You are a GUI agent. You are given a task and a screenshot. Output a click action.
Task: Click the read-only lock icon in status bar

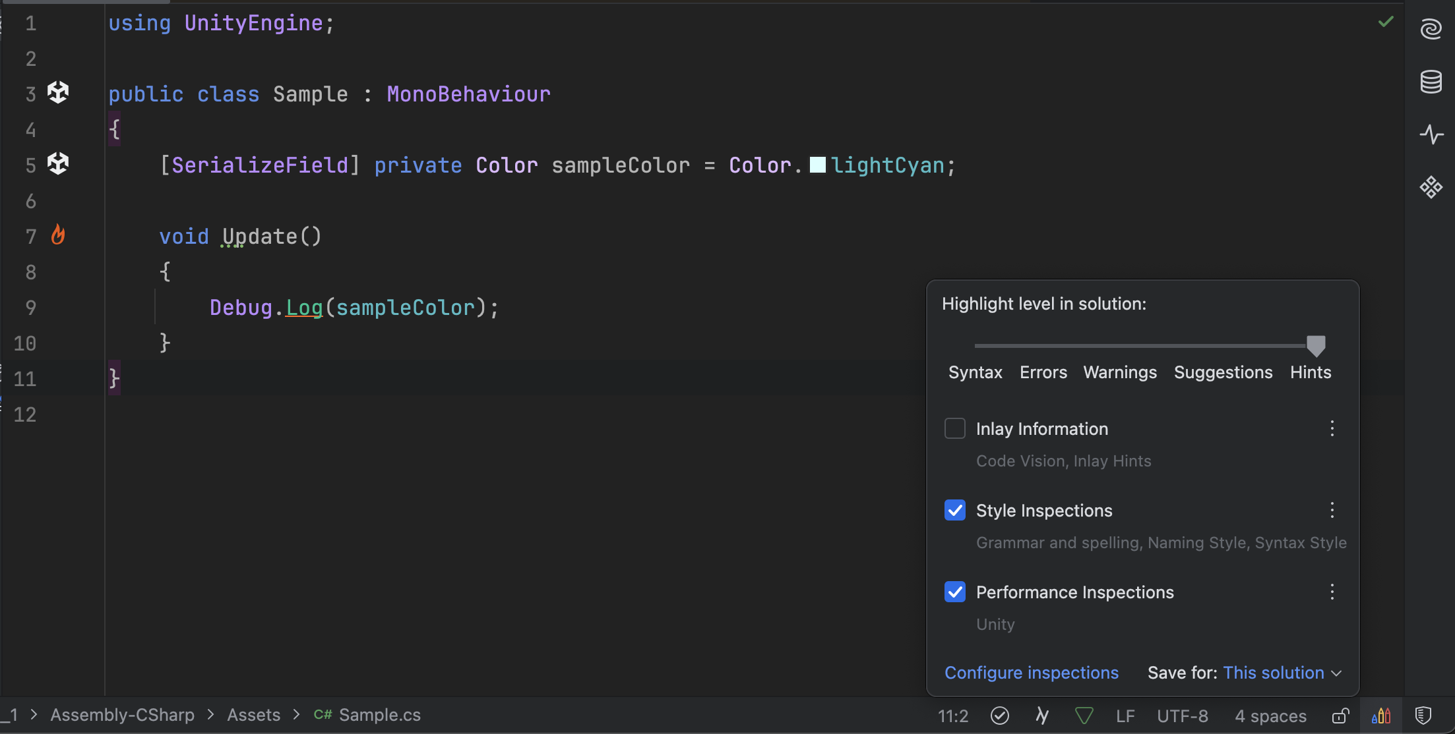(x=1340, y=716)
